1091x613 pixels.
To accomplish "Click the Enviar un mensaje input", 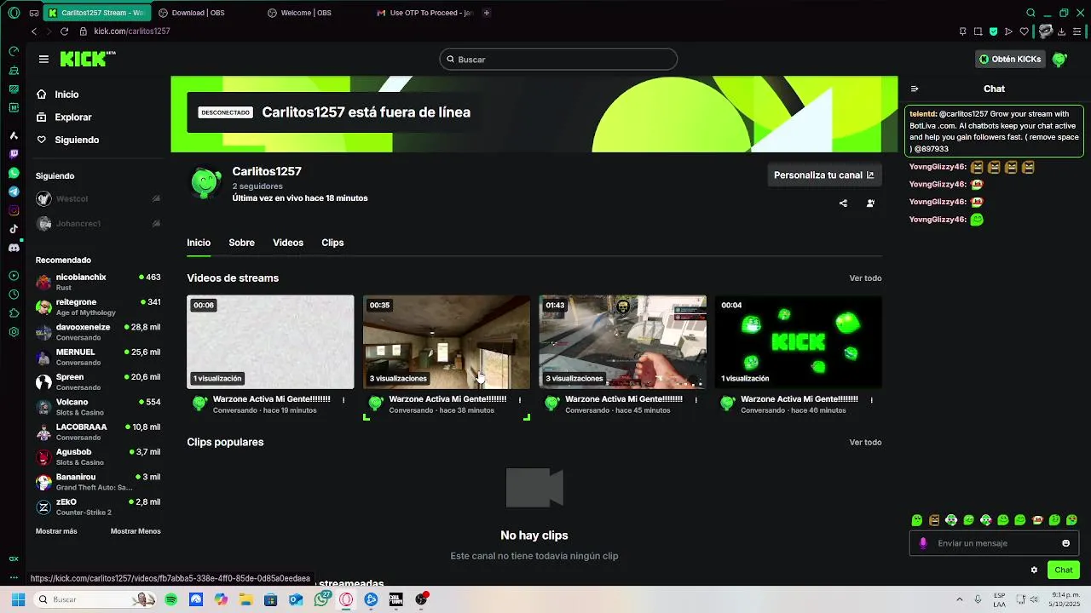I will coord(996,543).
